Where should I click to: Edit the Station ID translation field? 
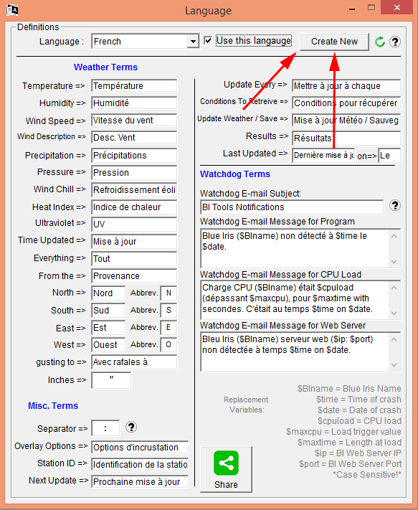[140, 465]
